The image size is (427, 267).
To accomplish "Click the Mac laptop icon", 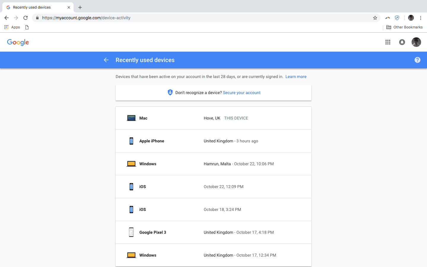I will click(131, 118).
